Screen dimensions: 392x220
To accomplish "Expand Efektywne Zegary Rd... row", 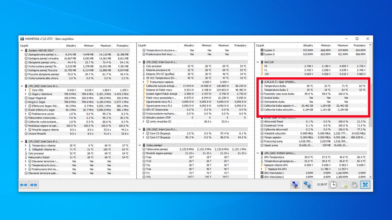I will coord(25,106).
